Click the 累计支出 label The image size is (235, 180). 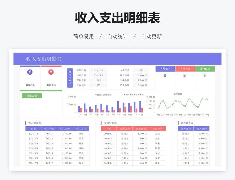(51, 85)
